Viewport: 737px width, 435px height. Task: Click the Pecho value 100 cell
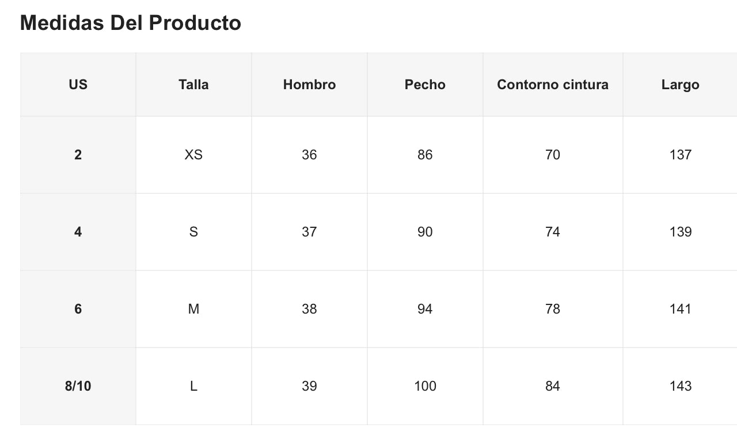pos(425,386)
